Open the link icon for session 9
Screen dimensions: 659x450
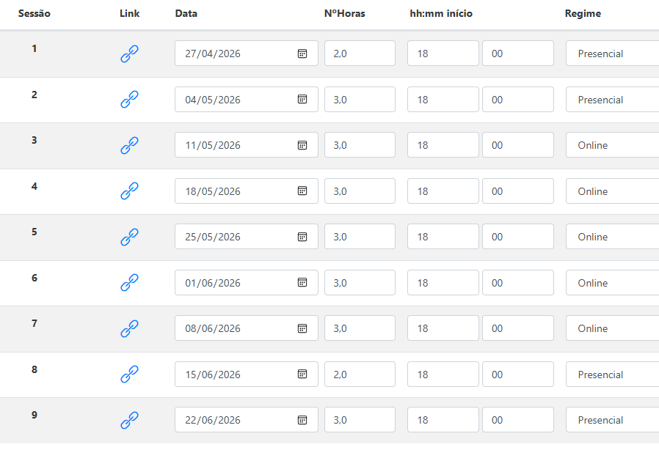(x=129, y=420)
